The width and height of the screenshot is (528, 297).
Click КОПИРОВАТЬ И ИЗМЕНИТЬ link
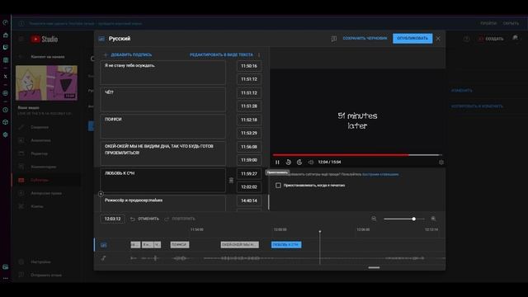(x=477, y=106)
